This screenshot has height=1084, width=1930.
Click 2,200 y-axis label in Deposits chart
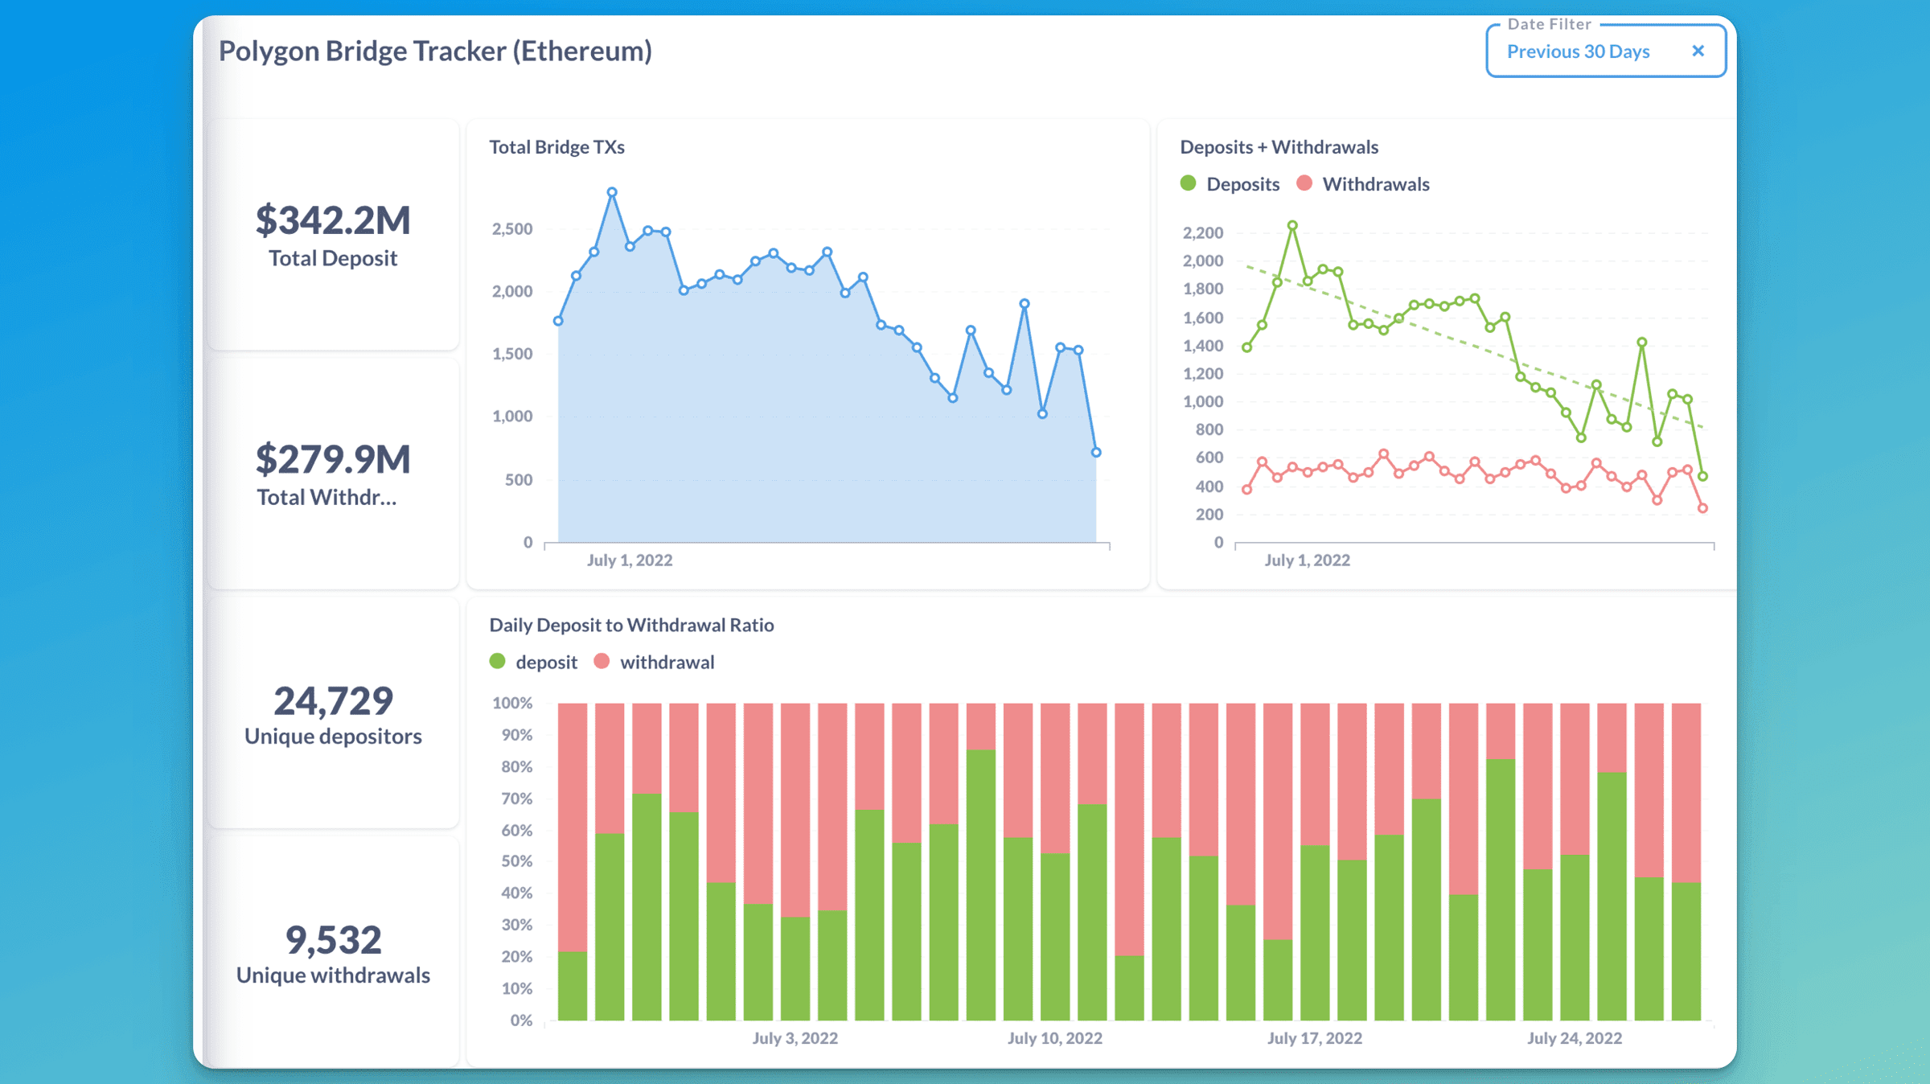(1203, 233)
